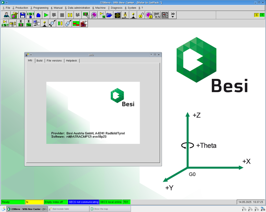Expand the toolbar overflow double-chevron
This screenshot has height=212, width=266.
(173, 15)
